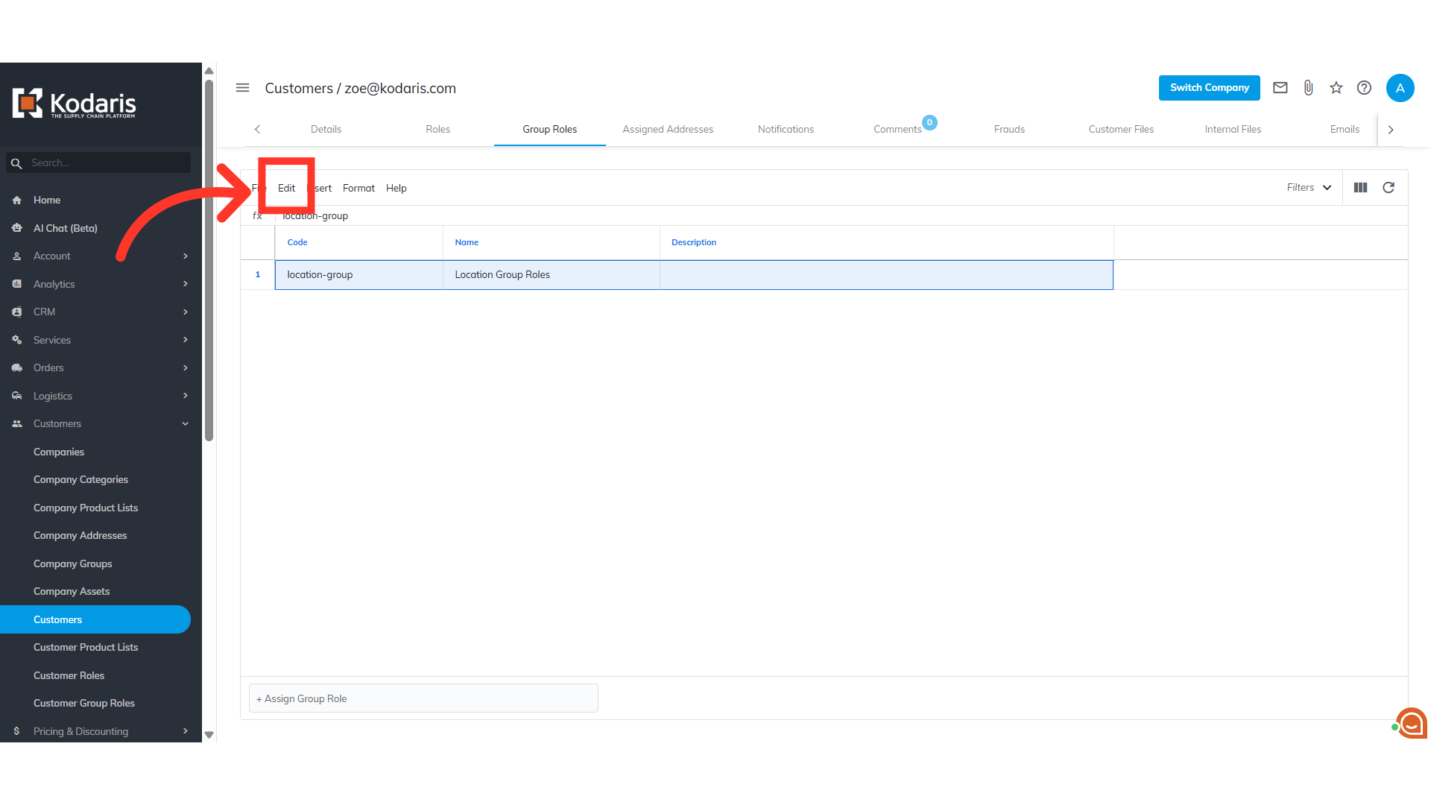Click the Assign Group Role field
This screenshot has width=1431, height=805.
coord(423,698)
